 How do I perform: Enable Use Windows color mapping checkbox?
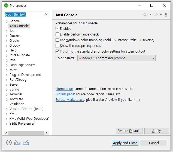click(x=57, y=40)
